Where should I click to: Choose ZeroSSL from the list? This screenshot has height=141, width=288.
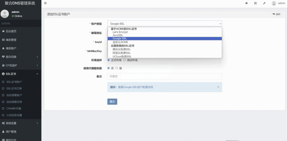tap(165, 35)
